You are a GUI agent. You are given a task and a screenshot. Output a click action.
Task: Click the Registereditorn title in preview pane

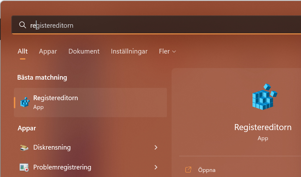(263, 127)
